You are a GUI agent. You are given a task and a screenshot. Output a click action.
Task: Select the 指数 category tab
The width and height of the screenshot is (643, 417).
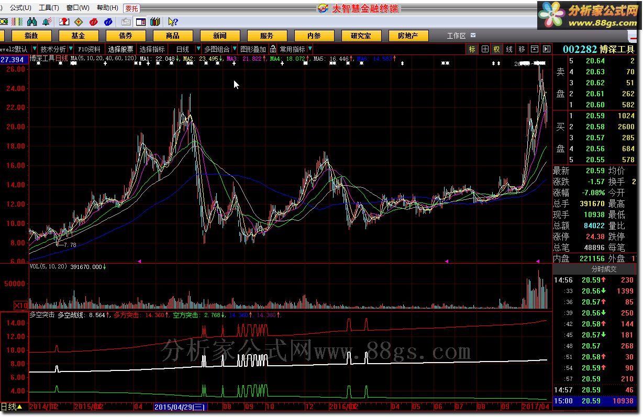point(31,36)
